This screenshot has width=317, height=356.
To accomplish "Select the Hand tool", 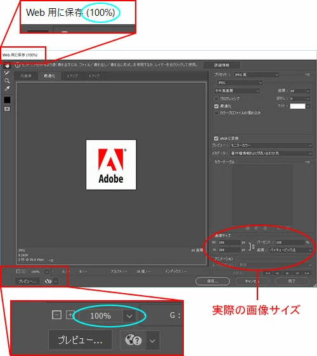I will click(x=7, y=66).
